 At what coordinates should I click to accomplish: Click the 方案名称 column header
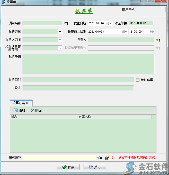(x=85, y=117)
